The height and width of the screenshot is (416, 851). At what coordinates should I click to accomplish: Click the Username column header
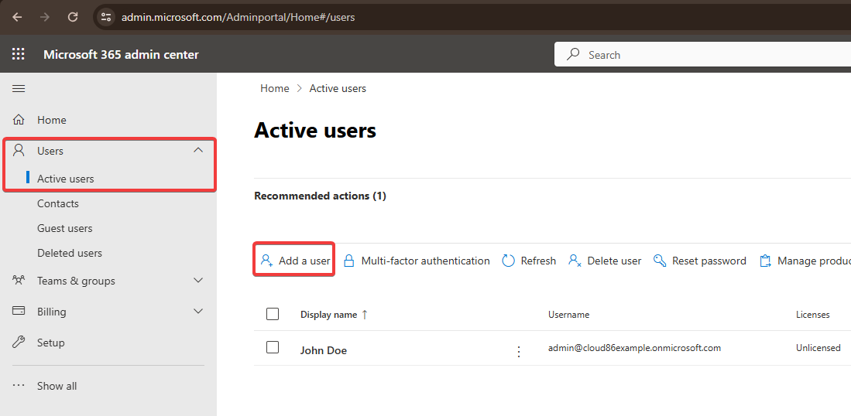tap(569, 315)
